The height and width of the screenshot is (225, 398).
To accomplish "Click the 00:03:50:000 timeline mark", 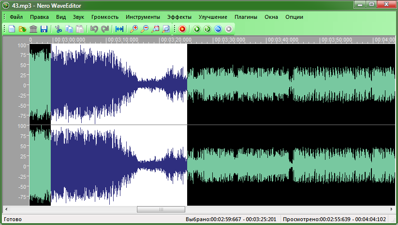I will point(337,40).
